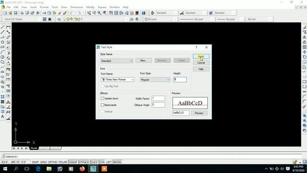Toggle POLAR tracking in status bar
The height and width of the screenshot is (173, 307).
tap(63, 162)
